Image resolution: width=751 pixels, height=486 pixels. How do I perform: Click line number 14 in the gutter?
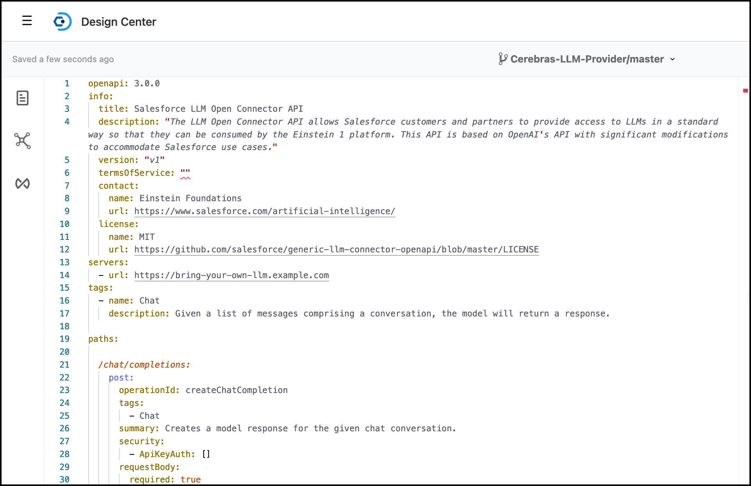pyautogui.click(x=64, y=275)
